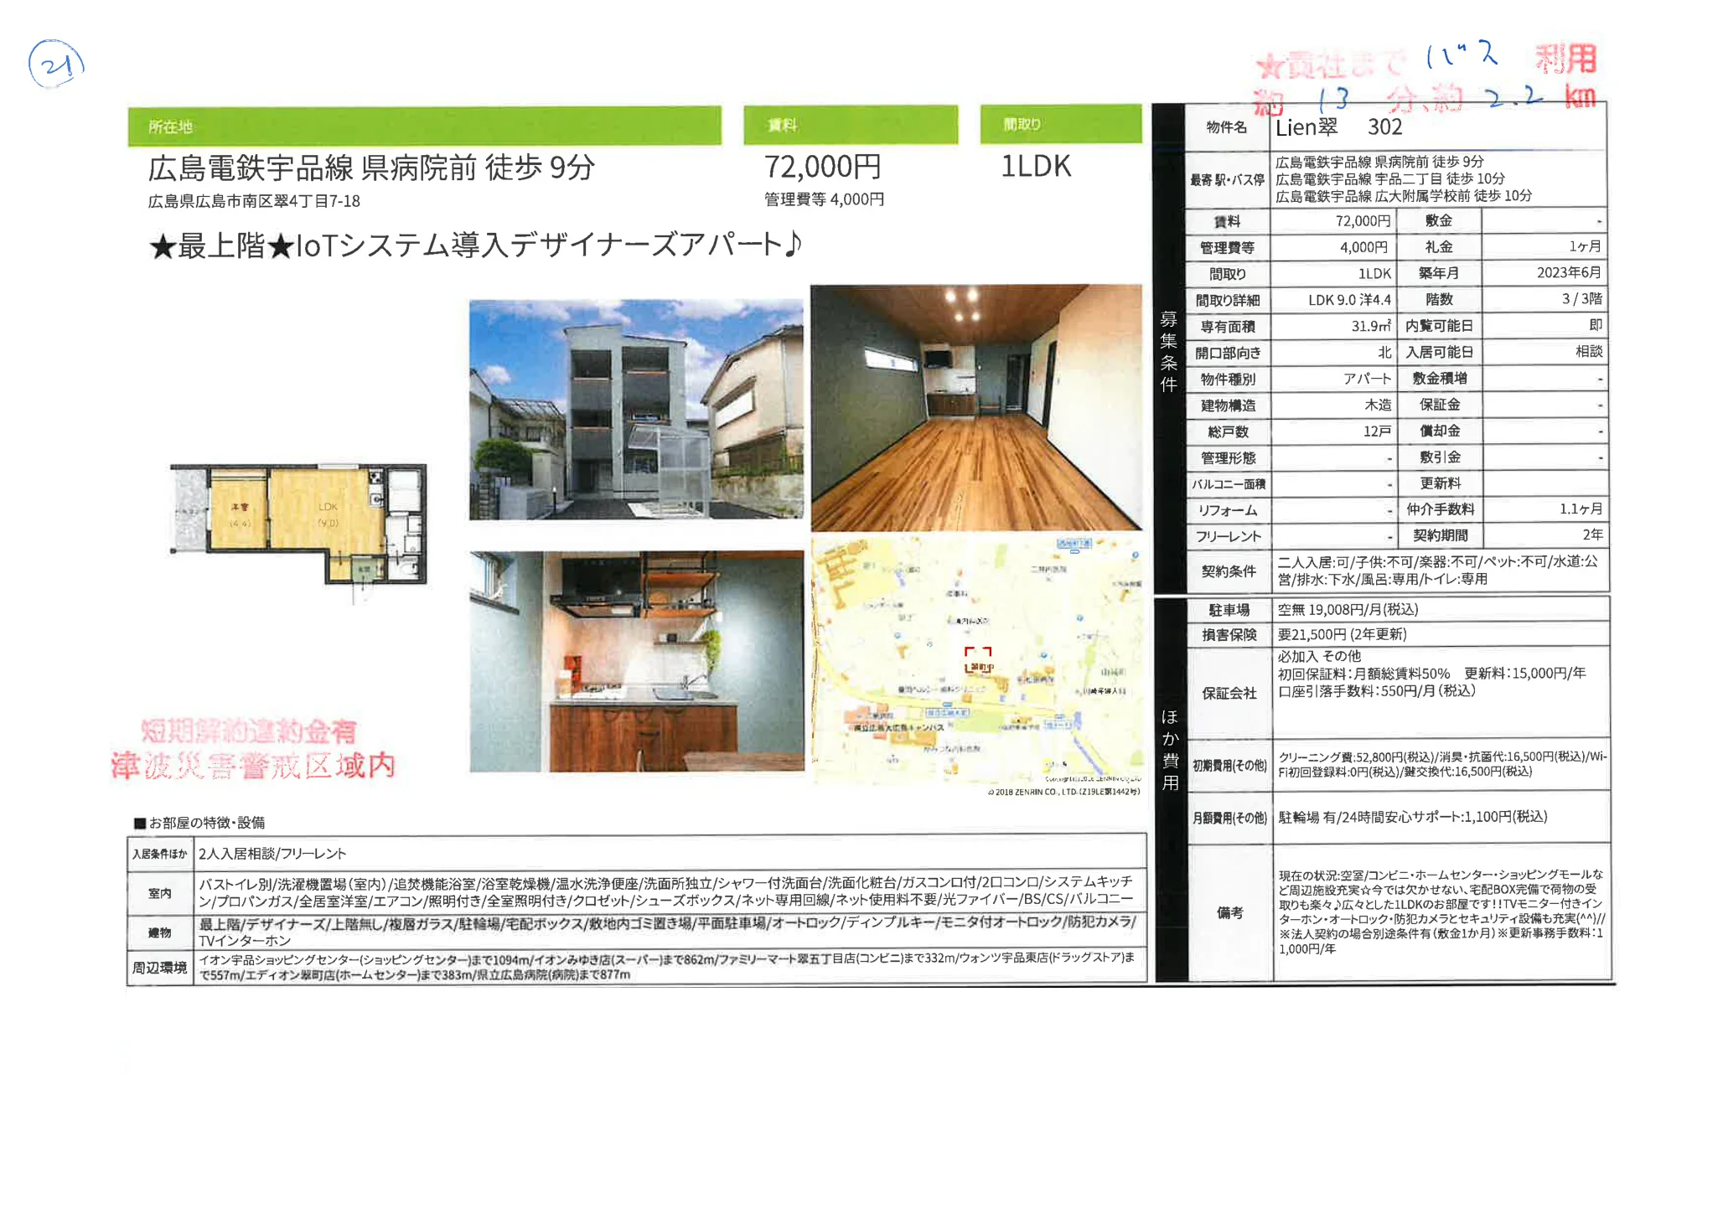Toggle the 入居可能日 相談 field
The height and width of the screenshot is (1219, 1723).
pos(1592,353)
